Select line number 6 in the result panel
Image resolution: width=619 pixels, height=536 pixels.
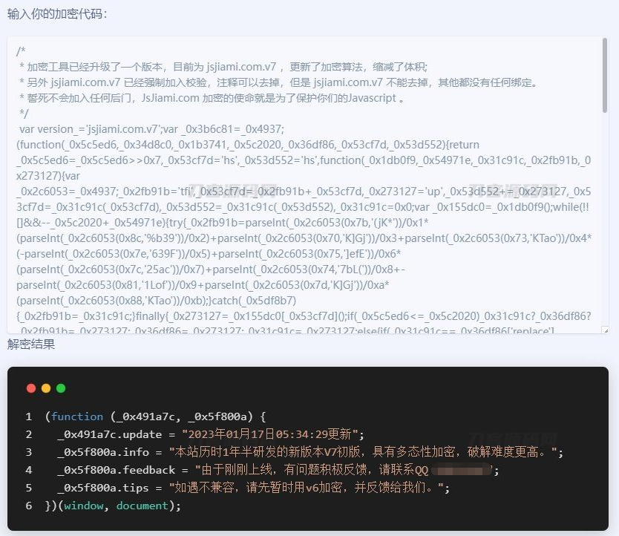pos(28,506)
